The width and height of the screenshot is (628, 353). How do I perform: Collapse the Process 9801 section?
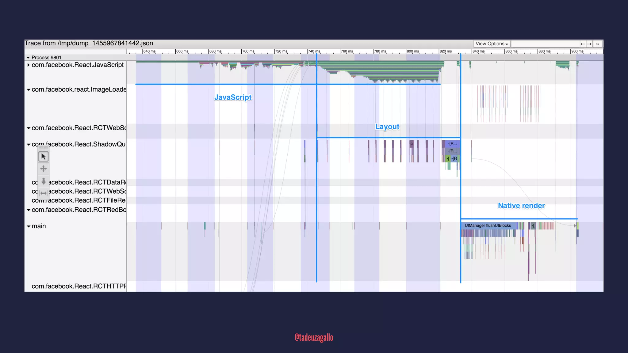[28, 58]
